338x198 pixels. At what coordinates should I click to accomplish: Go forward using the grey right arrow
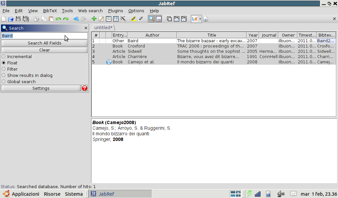pos(84,19)
